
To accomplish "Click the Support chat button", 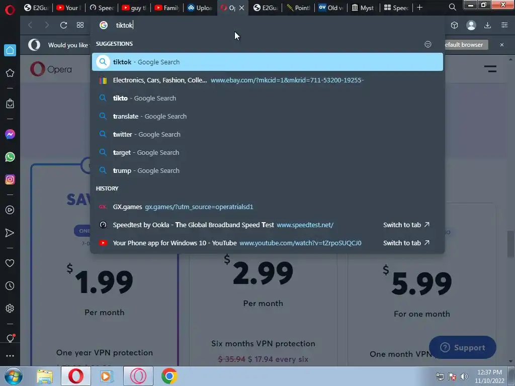I will pos(463,347).
